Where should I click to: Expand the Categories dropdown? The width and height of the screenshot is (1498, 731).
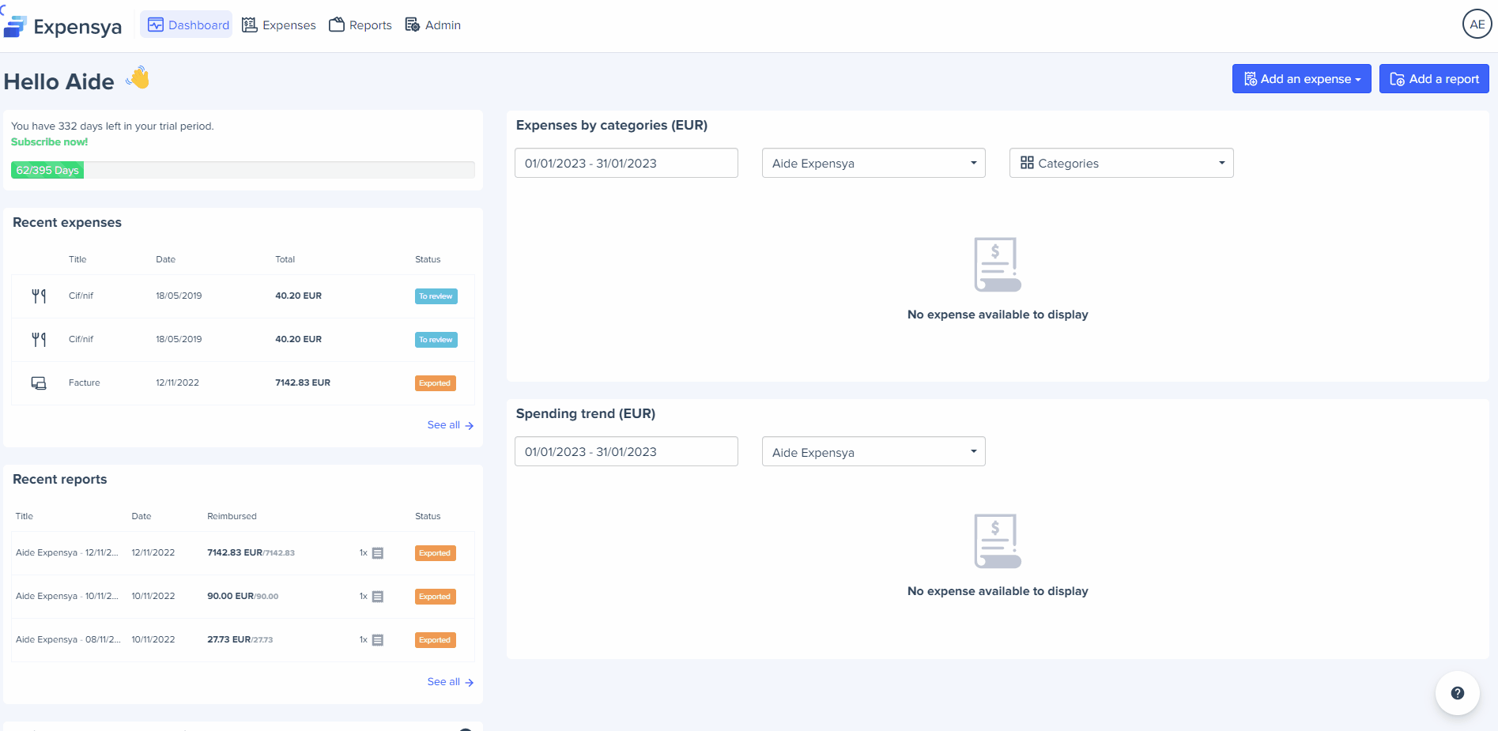tap(1121, 164)
